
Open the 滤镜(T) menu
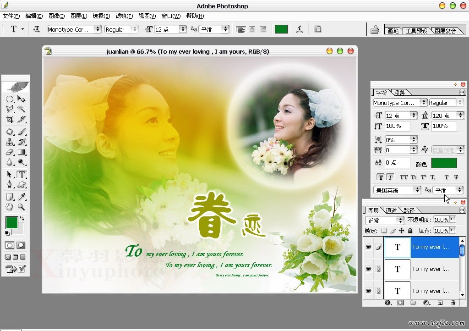(x=124, y=16)
